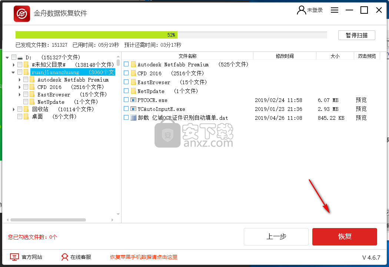This screenshot has height=267, width=389.
Task: Tick CFD 2016 checkbox in file list
Action: click(126, 73)
